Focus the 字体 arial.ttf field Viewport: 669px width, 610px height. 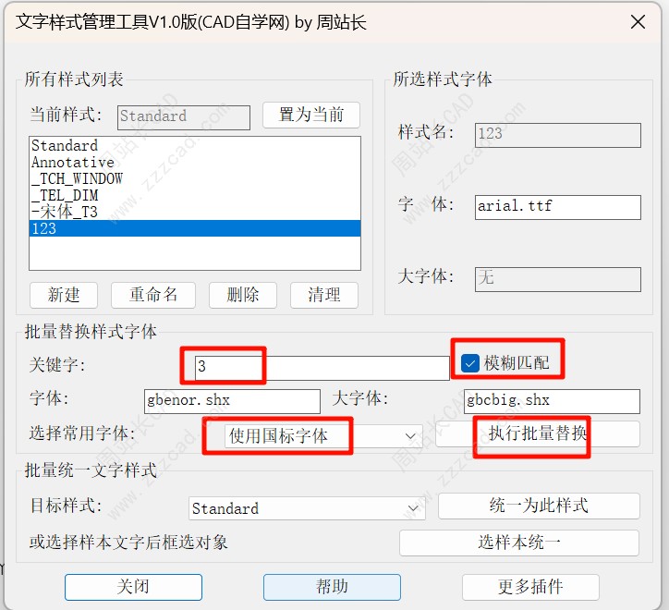point(557,207)
